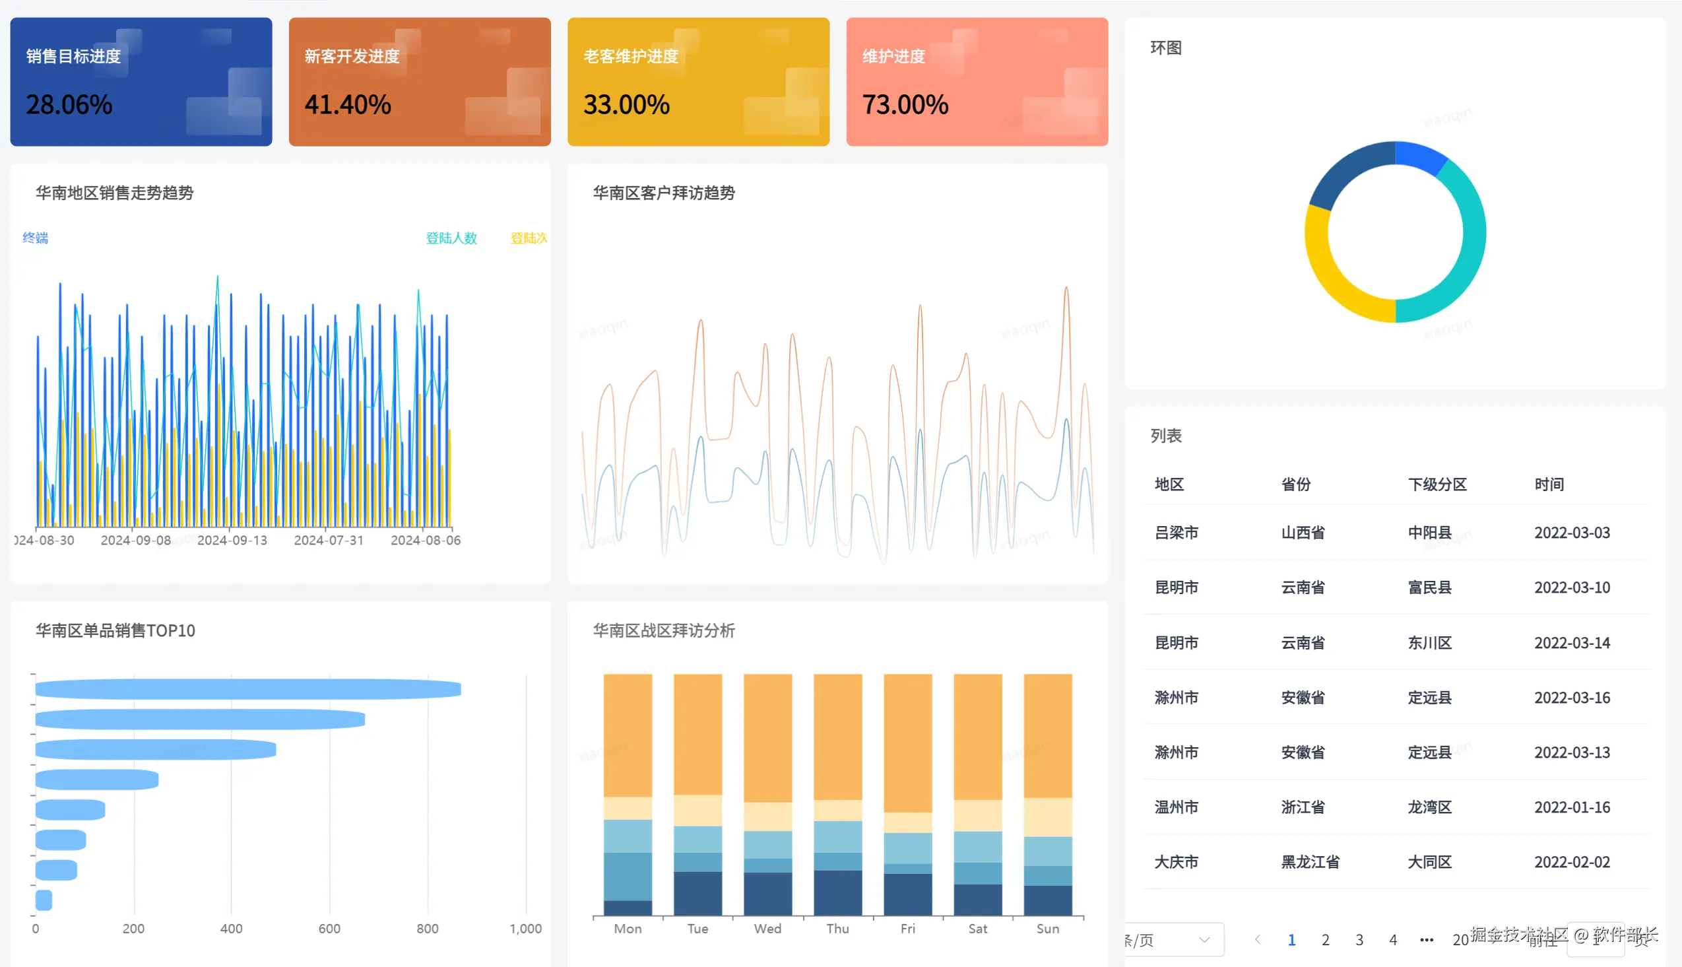Toggle the 登陆次 legend series

(529, 238)
